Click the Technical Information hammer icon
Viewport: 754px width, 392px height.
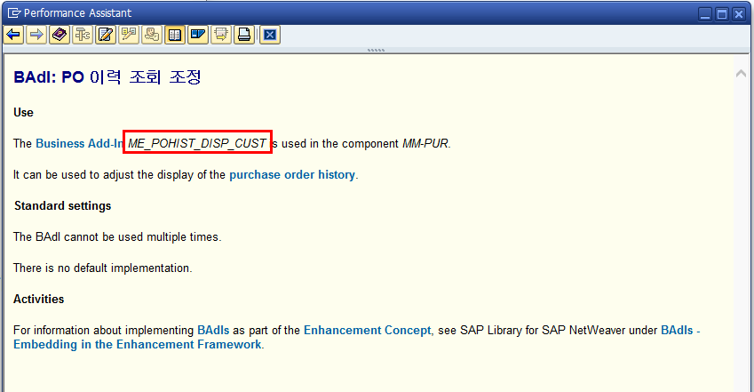83,35
